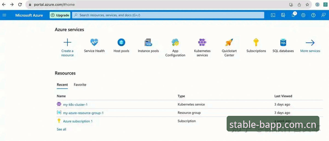Open portal Settings gear
Image resolution: width=329 pixels, height=141 pixels.
(x=303, y=15)
